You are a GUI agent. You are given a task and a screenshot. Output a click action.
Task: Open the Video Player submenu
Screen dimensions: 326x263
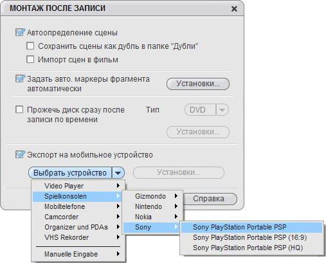(77, 186)
